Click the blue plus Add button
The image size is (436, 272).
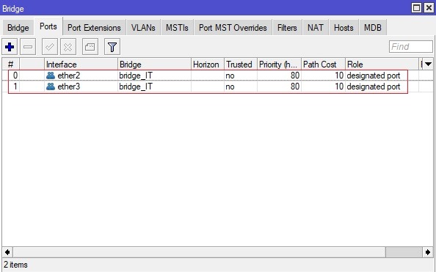[10, 47]
